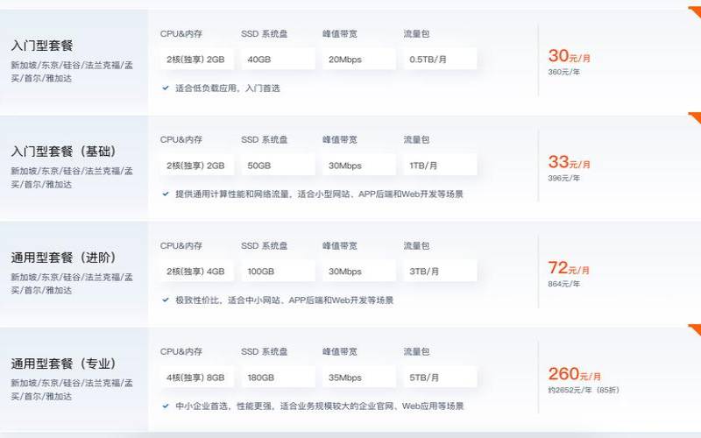The width and height of the screenshot is (701, 438).
Task: Click the orange corner tag on the 33元/月 plan
Action: [694, 118]
